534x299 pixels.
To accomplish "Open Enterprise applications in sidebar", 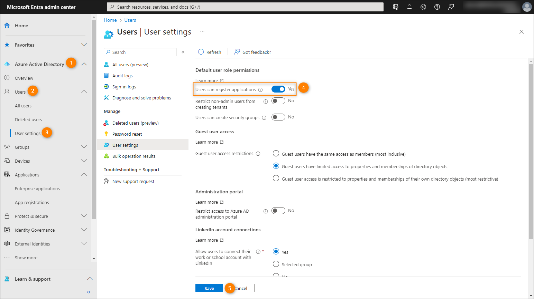I will click(37, 189).
